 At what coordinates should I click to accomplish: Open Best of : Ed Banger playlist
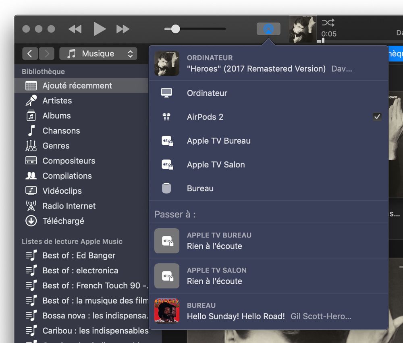81,256
